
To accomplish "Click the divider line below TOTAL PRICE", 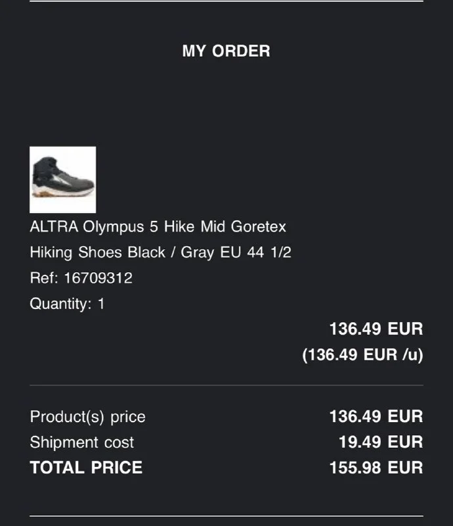I will (226, 517).
